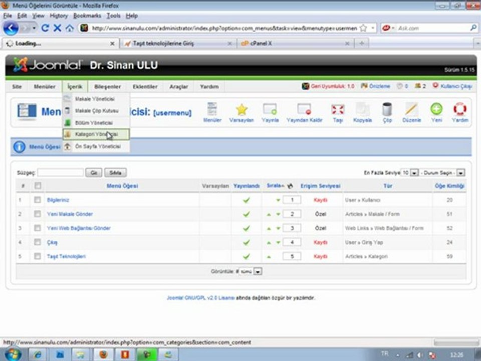Screen dimensions: 481x361
Task: Click the browser reload icon
Action: pos(45,28)
